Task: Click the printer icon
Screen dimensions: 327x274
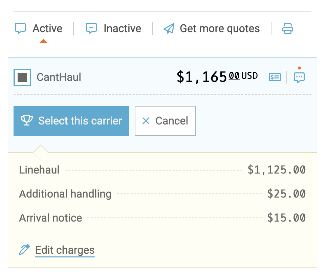Action: pos(287,28)
